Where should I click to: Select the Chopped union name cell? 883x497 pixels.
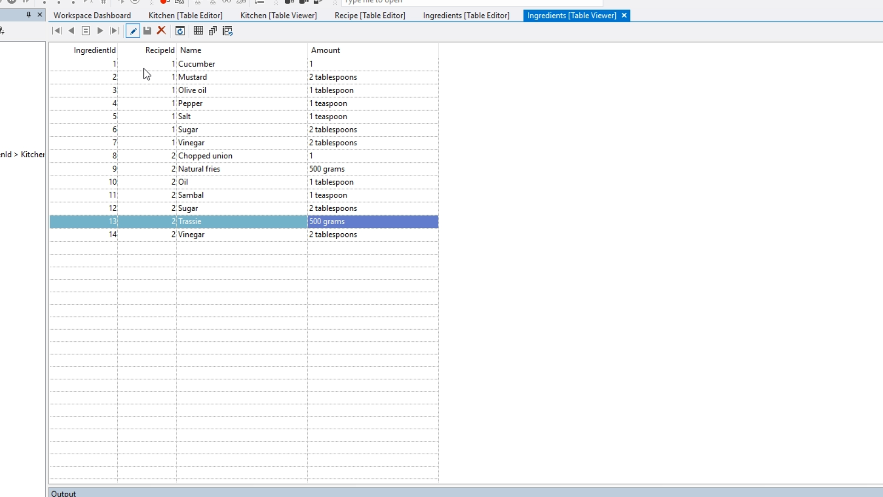coord(205,156)
